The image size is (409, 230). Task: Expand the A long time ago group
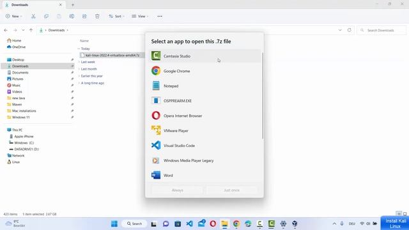(79, 83)
